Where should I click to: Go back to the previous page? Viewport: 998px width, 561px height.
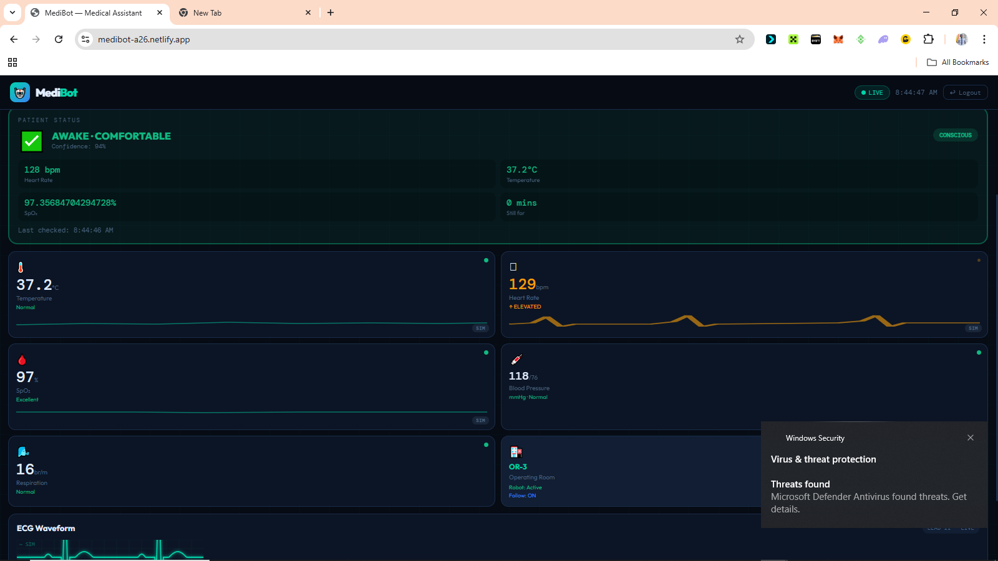click(x=14, y=39)
